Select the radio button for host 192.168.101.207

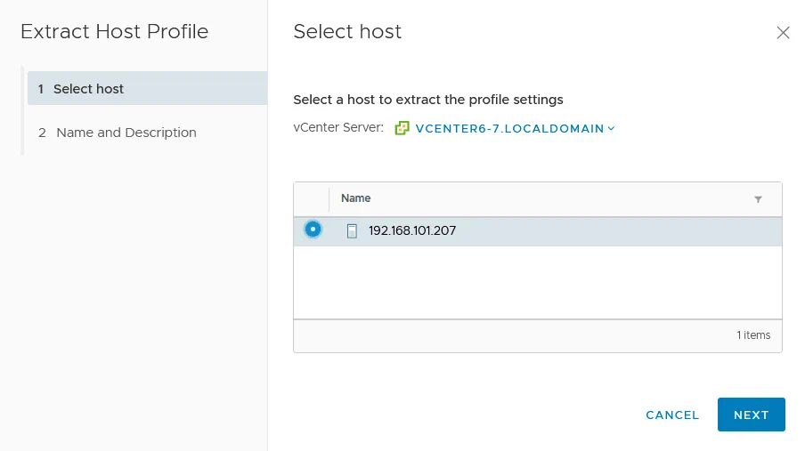click(x=313, y=230)
